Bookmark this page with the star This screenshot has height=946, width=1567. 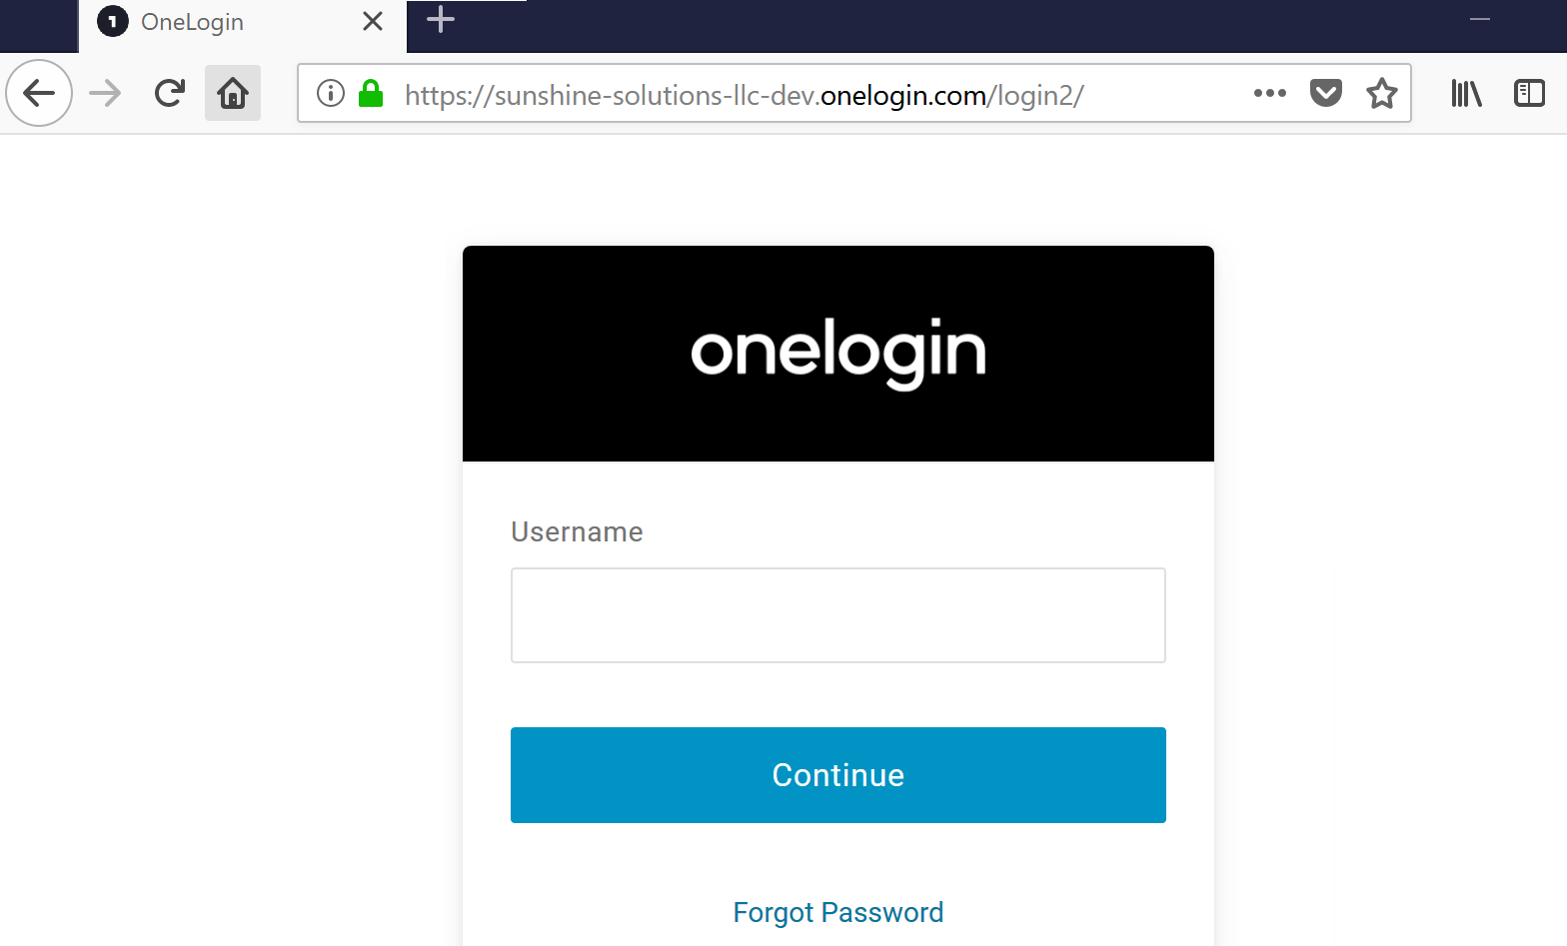(1382, 94)
